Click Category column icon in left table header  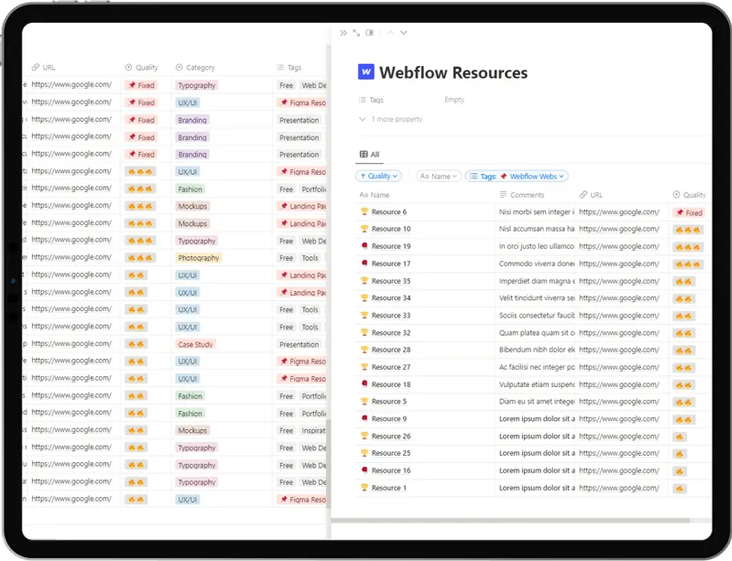[x=179, y=67]
